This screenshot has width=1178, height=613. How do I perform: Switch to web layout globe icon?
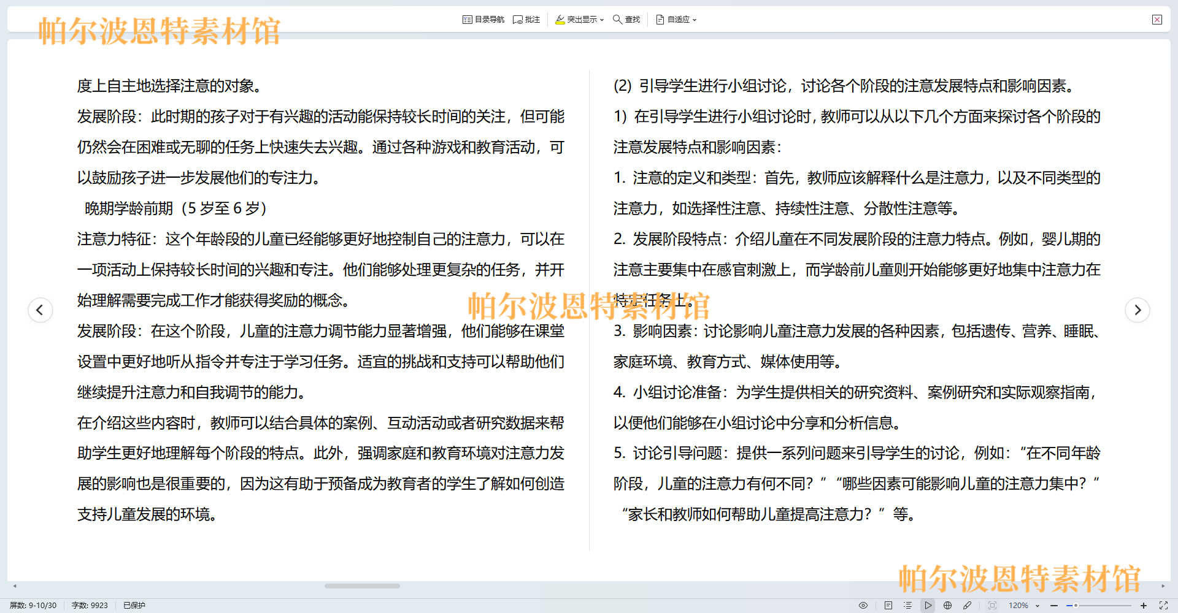[x=947, y=605]
